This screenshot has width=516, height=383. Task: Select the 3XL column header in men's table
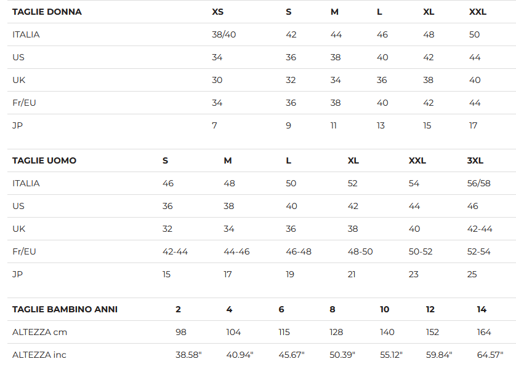(475, 160)
